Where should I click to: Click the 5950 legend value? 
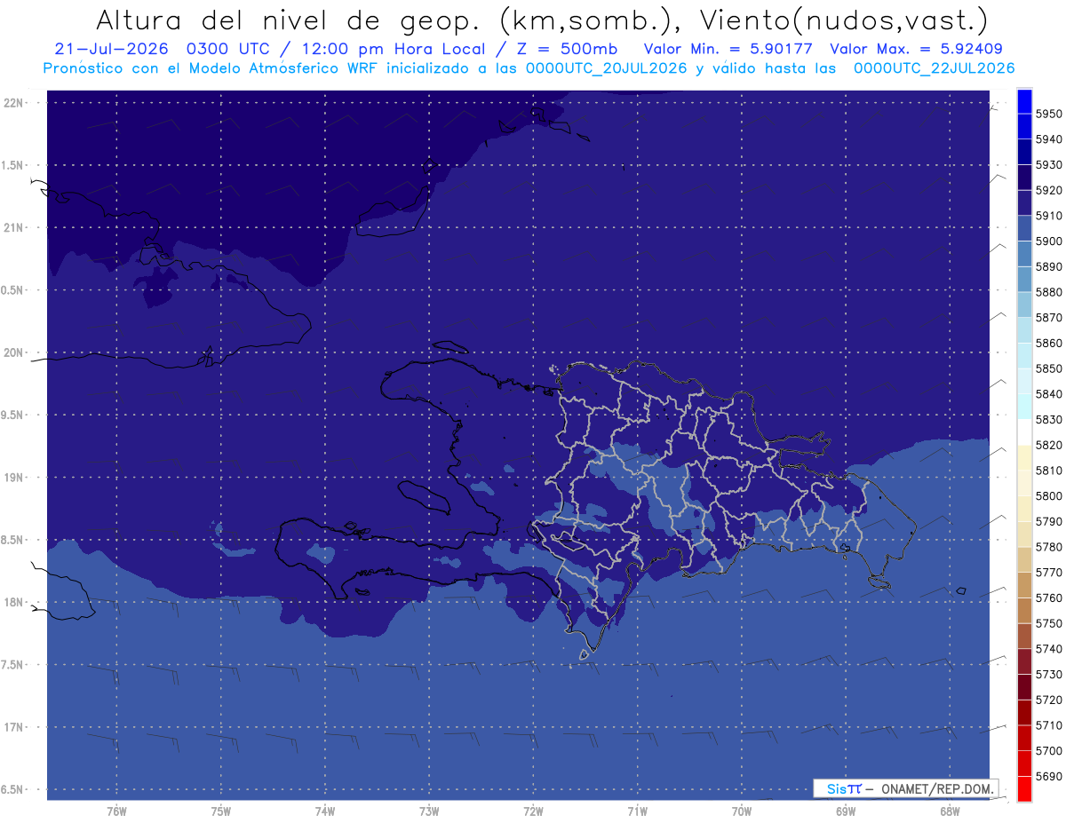1048,114
